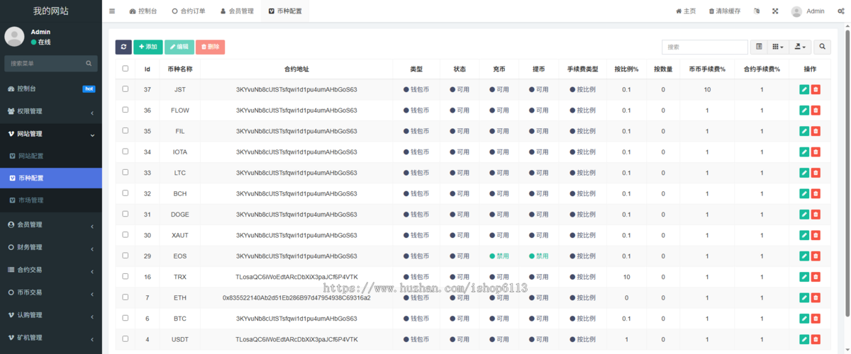Click the refresh table icon button
This screenshot has height=354, width=851.
123,47
